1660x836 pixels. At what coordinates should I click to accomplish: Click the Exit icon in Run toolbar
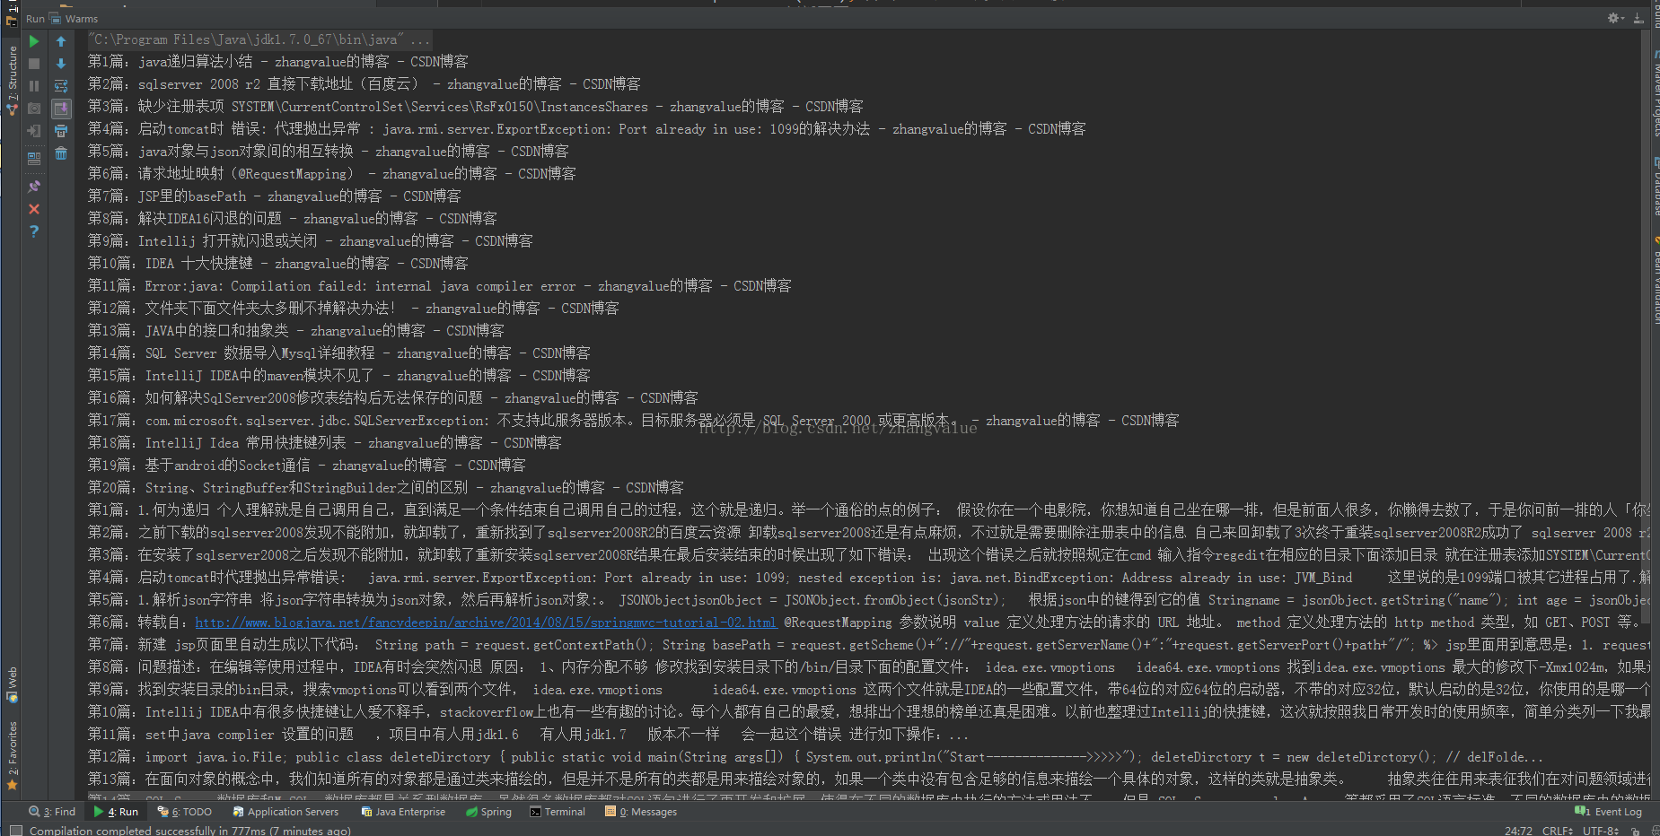(x=34, y=131)
